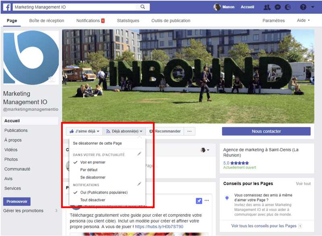The width and height of the screenshot is (322, 236).
Task: Open Gérer les promotions link
Action: pos(23,211)
